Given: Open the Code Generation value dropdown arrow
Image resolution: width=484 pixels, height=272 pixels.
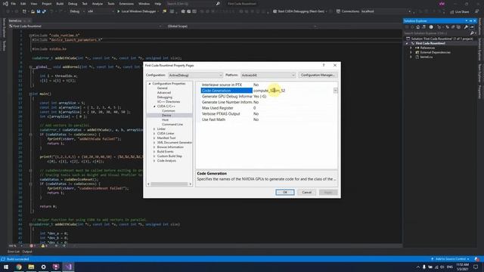Looking at the screenshot, I should [335, 91].
